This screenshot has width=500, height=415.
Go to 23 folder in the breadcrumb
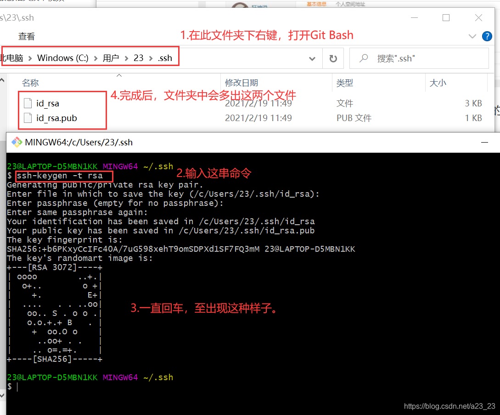pyautogui.click(x=138, y=58)
